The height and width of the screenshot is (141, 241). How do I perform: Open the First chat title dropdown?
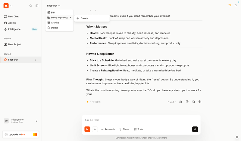point(54,6)
